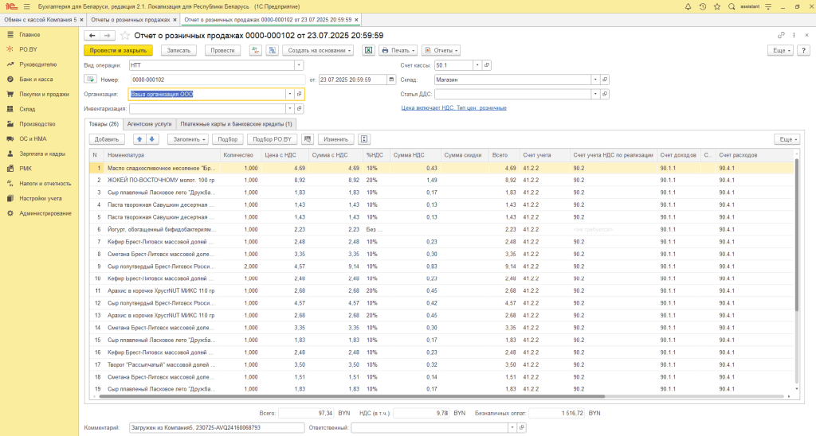Open Организация record via open icon
Viewport: 816px width, 436px height.
(300, 94)
